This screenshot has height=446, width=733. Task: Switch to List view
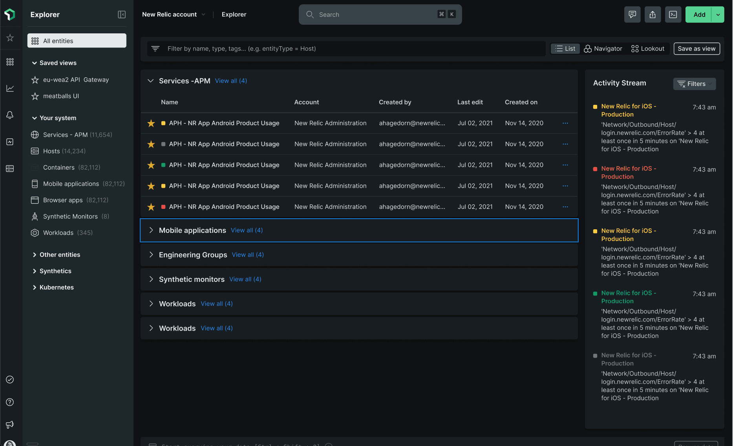pyautogui.click(x=565, y=49)
